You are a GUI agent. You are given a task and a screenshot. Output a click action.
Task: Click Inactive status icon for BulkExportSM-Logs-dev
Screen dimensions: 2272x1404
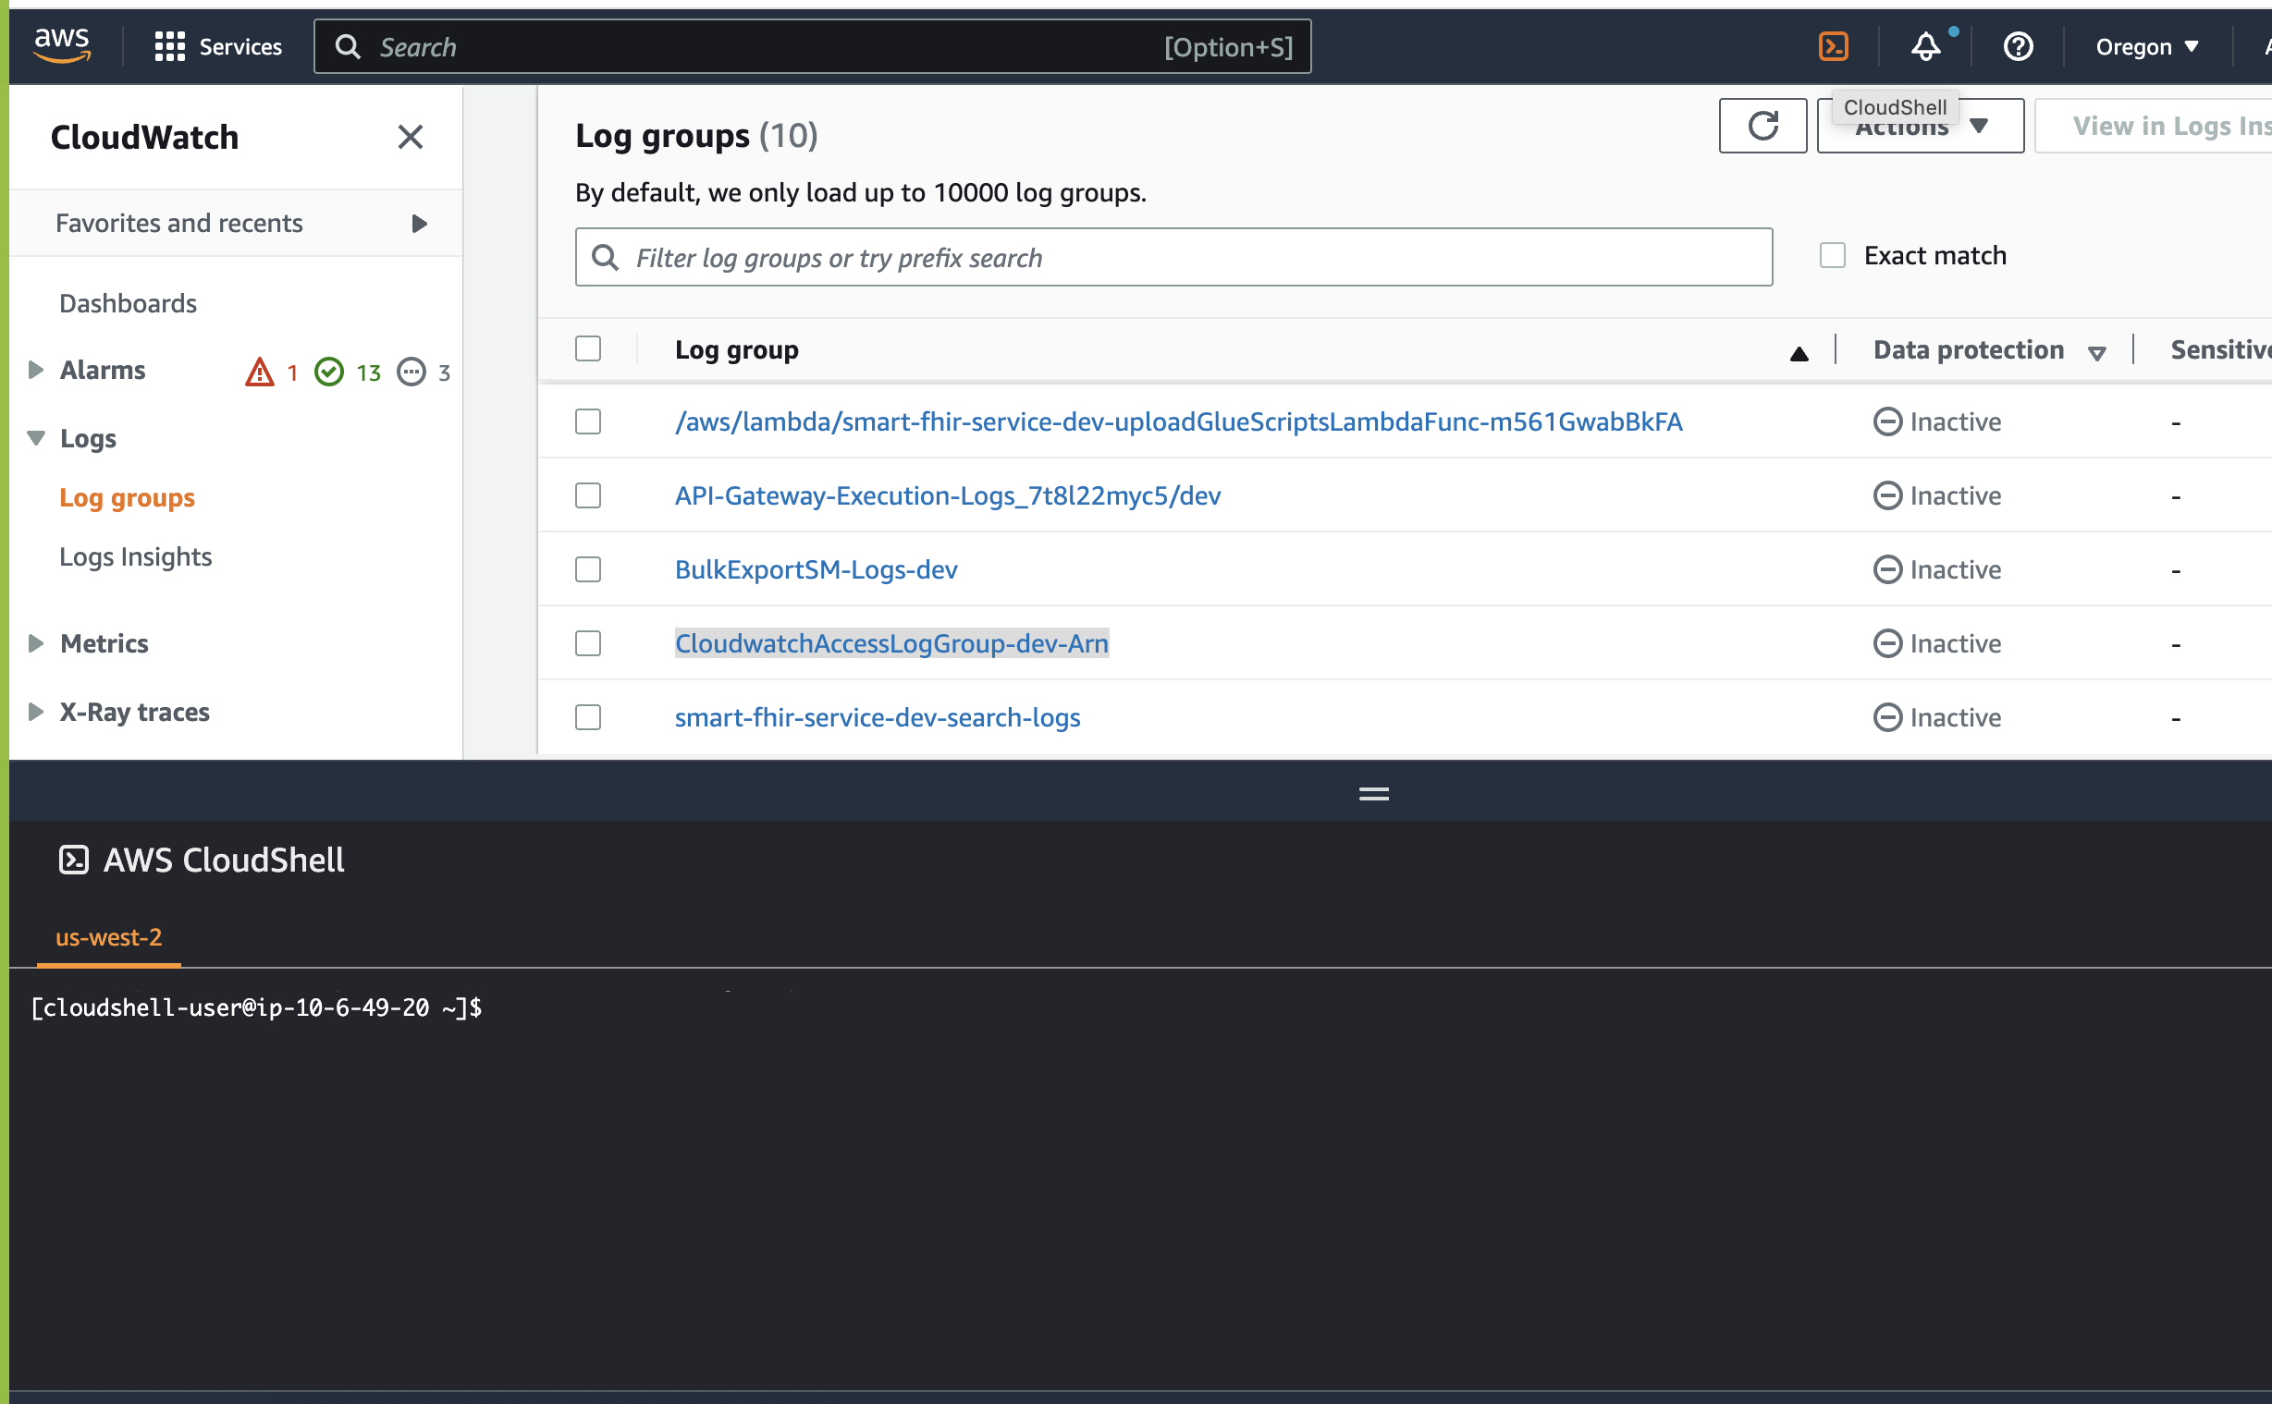tap(1886, 569)
